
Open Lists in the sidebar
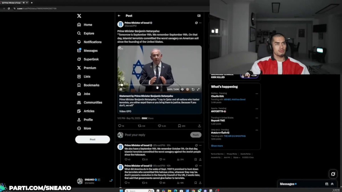point(84,77)
